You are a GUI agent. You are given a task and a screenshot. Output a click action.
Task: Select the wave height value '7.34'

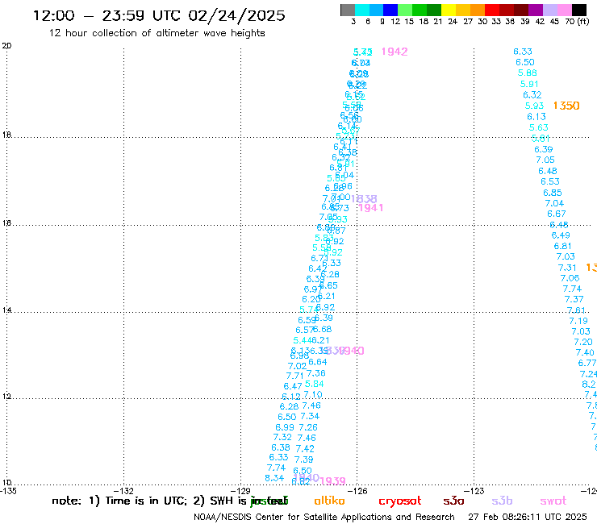pyautogui.click(x=310, y=416)
